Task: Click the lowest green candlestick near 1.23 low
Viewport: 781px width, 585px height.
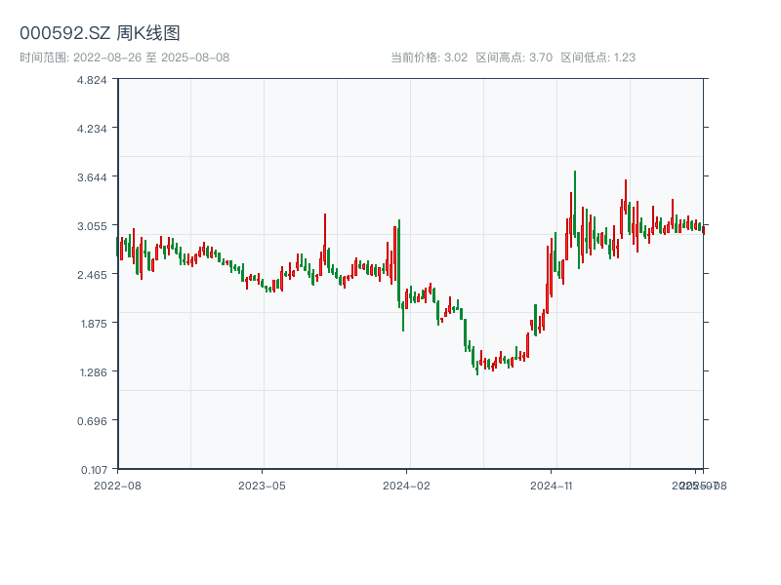Action: (477, 369)
